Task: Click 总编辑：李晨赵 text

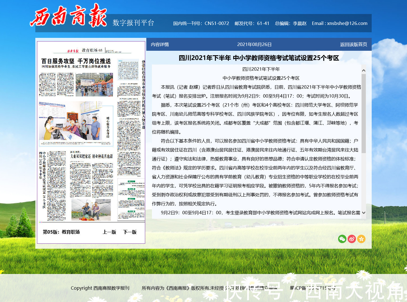Action: [x=291, y=23]
